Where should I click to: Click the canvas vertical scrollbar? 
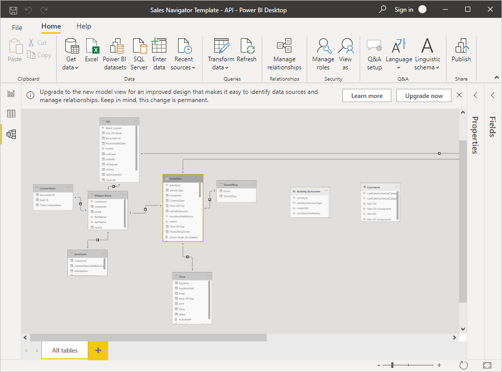pos(463,221)
